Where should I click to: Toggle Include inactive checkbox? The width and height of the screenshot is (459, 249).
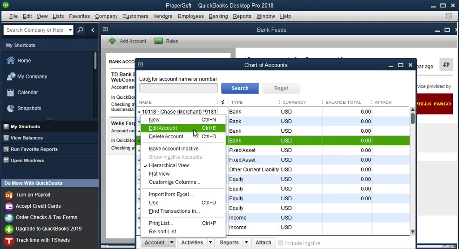pyautogui.click(x=281, y=243)
